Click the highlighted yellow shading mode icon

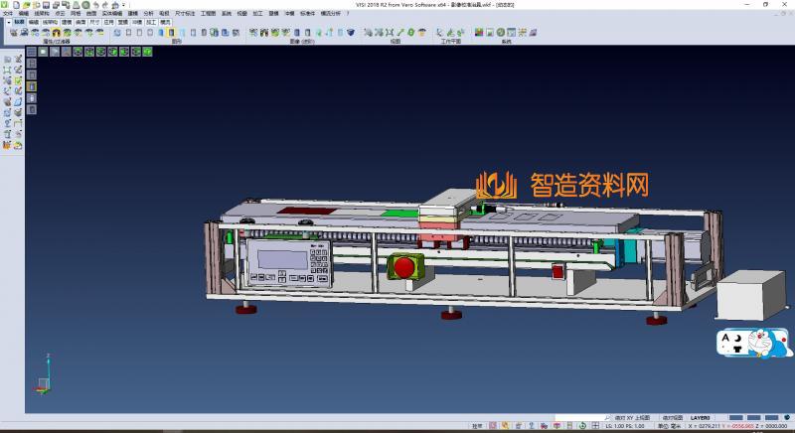171,33
